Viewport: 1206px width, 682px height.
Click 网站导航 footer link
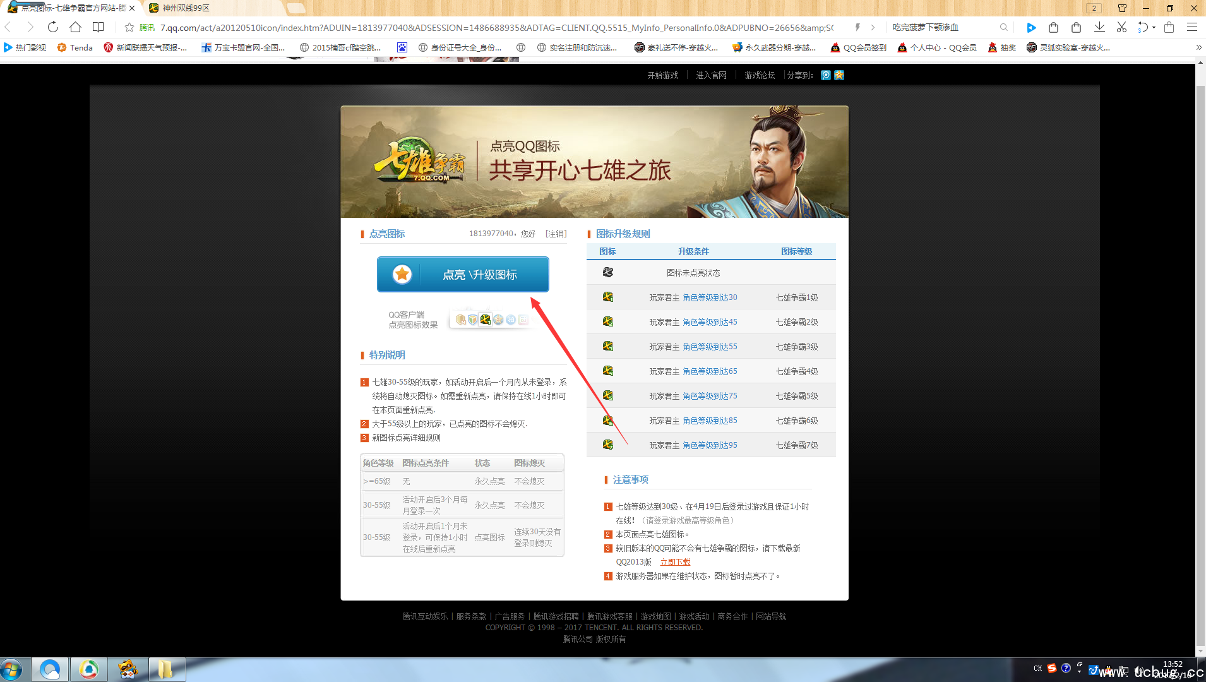click(x=771, y=616)
